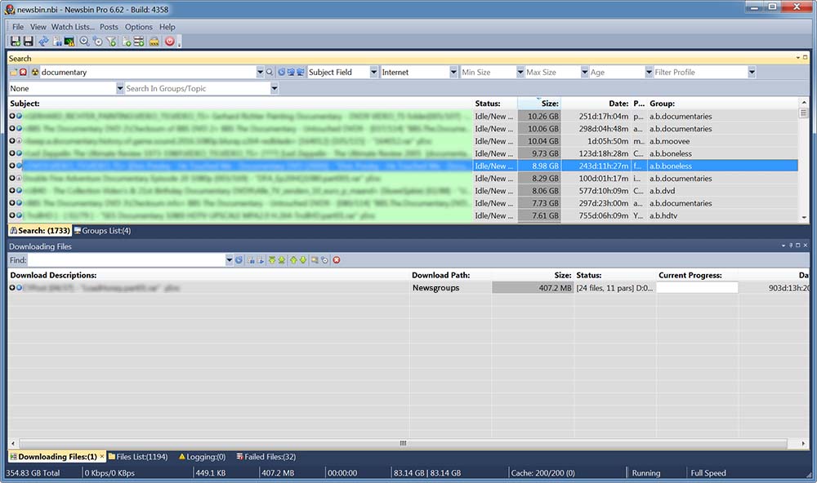The height and width of the screenshot is (483, 817).
Task: Click the documentary search text field
Action: [x=149, y=73]
